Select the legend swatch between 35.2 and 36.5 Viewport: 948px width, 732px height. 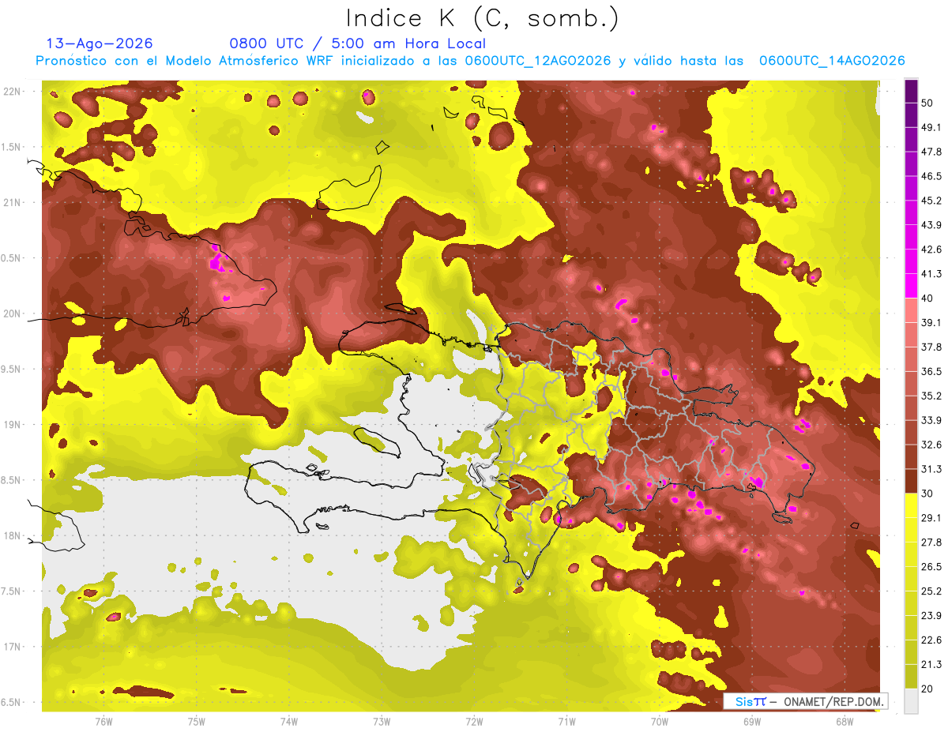pyautogui.click(x=911, y=384)
